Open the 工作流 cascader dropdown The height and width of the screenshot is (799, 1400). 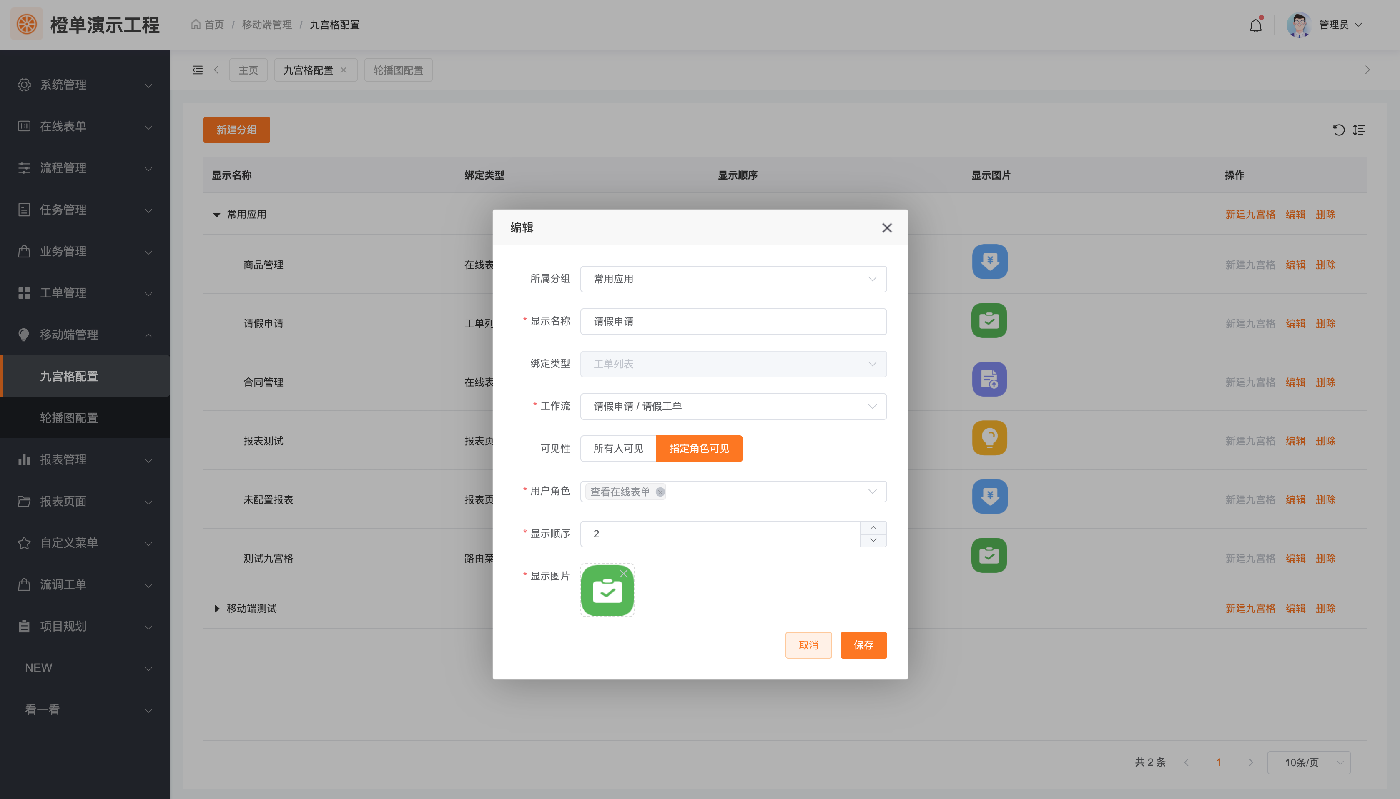(x=733, y=406)
